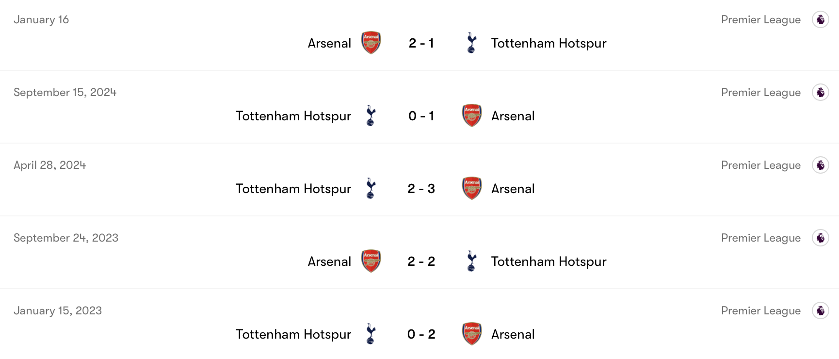Click the Arsenal crest for January 16 match
This screenshot has height=359, width=839.
tap(371, 43)
